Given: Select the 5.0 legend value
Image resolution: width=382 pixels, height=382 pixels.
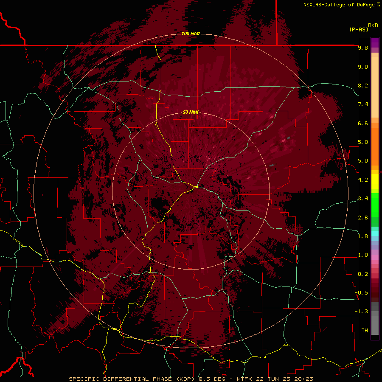Looking at the screenshot, I should point(363,161).
